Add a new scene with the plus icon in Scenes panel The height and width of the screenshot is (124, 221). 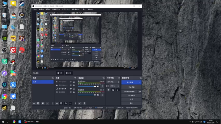(34, 103)
